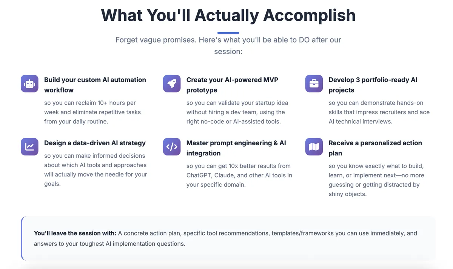Viewport: 453px width, 269px height.
Task: Click the "You'll leave the session with" callout box
Action: (228, 238)
